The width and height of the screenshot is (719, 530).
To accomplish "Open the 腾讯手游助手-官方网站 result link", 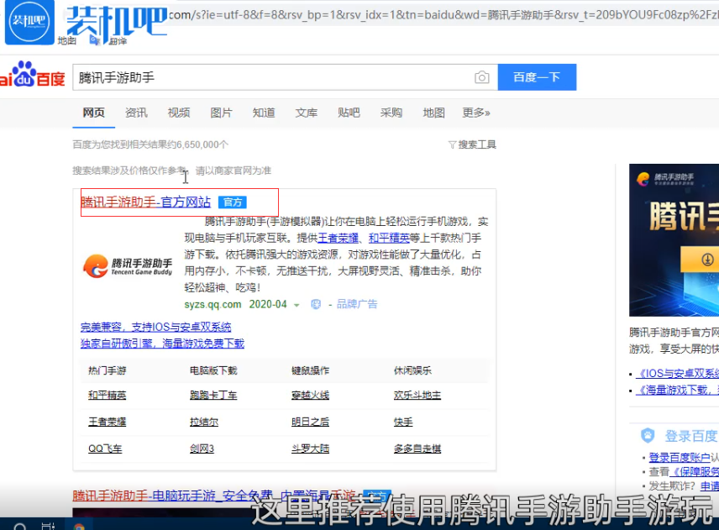I will coord(146,202).
